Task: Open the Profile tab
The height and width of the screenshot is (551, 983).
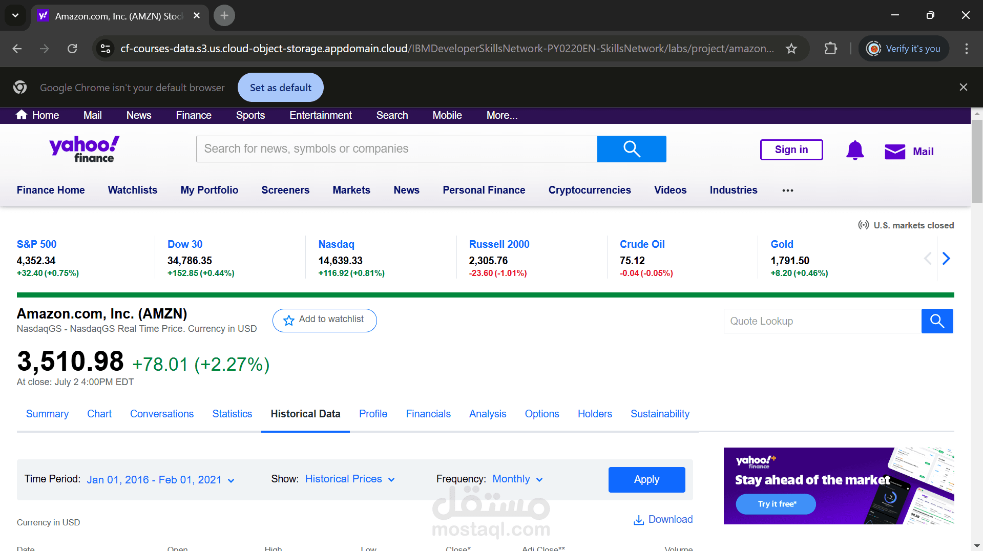Action: (x=373, y=414)
